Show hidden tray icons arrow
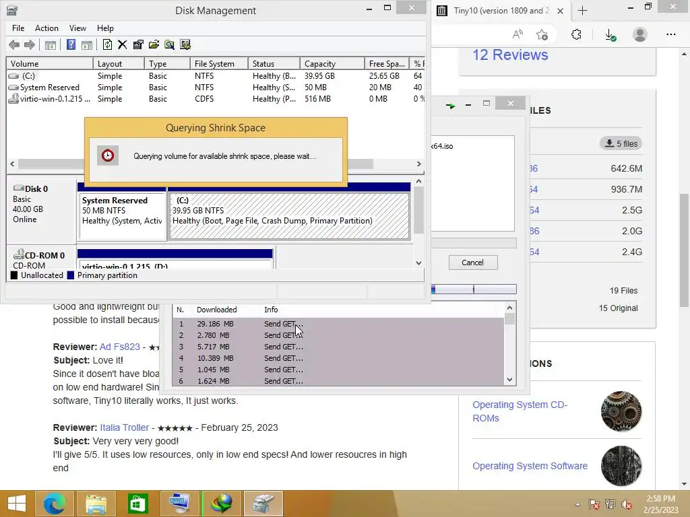Screen dimensions: 690x517 click(x=577, y=504)
